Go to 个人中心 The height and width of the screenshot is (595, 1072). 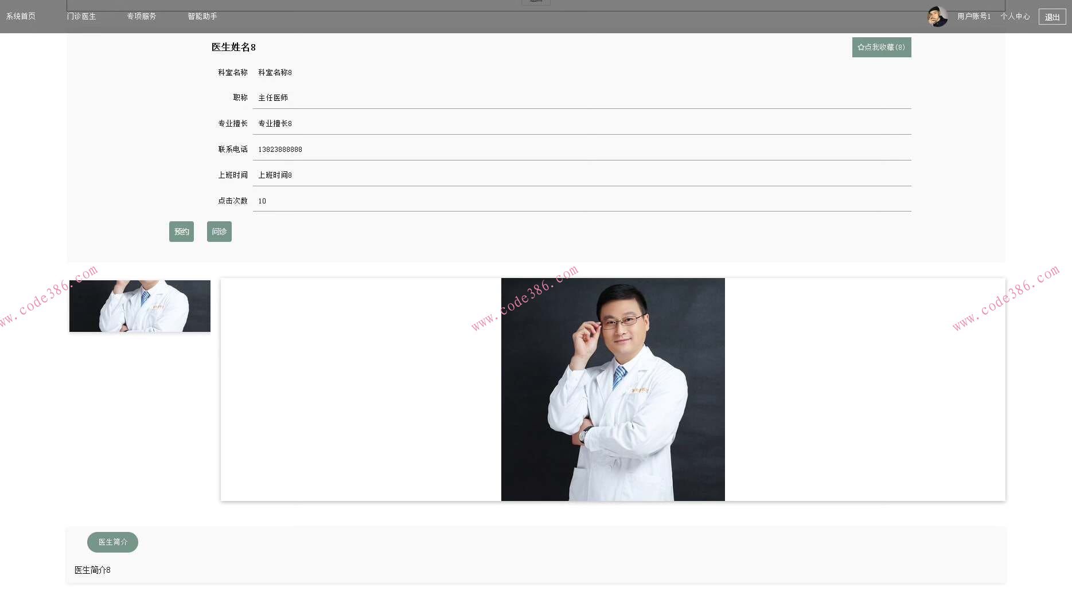[1015, 16]
